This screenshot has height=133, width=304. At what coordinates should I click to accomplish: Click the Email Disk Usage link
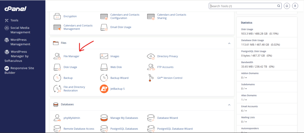(x=121, y=27)
